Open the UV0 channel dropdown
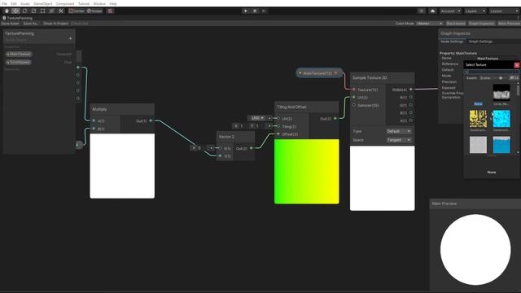The width and height of the screenshot is (521, 293). pos(257,118)
